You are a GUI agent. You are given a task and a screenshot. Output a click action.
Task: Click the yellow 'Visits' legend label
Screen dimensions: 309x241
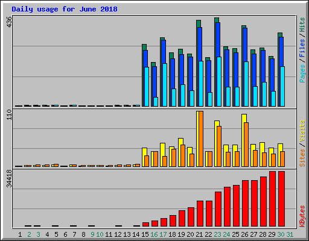[x=302, y=131]
